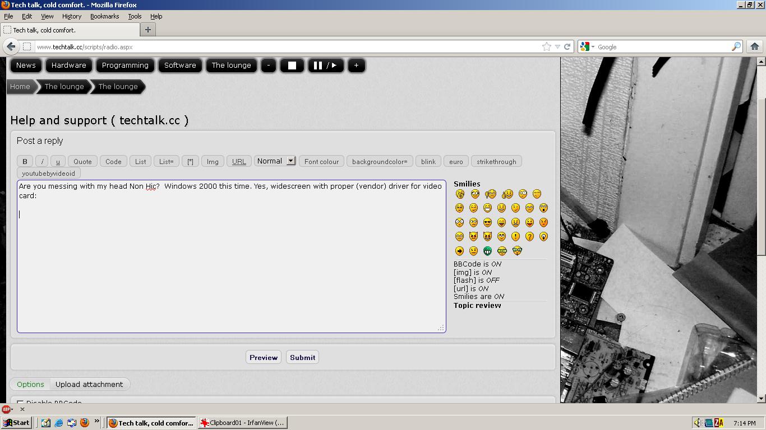Insert the frowning devil smiley
The image size is (766, 430).
[473, 236]
